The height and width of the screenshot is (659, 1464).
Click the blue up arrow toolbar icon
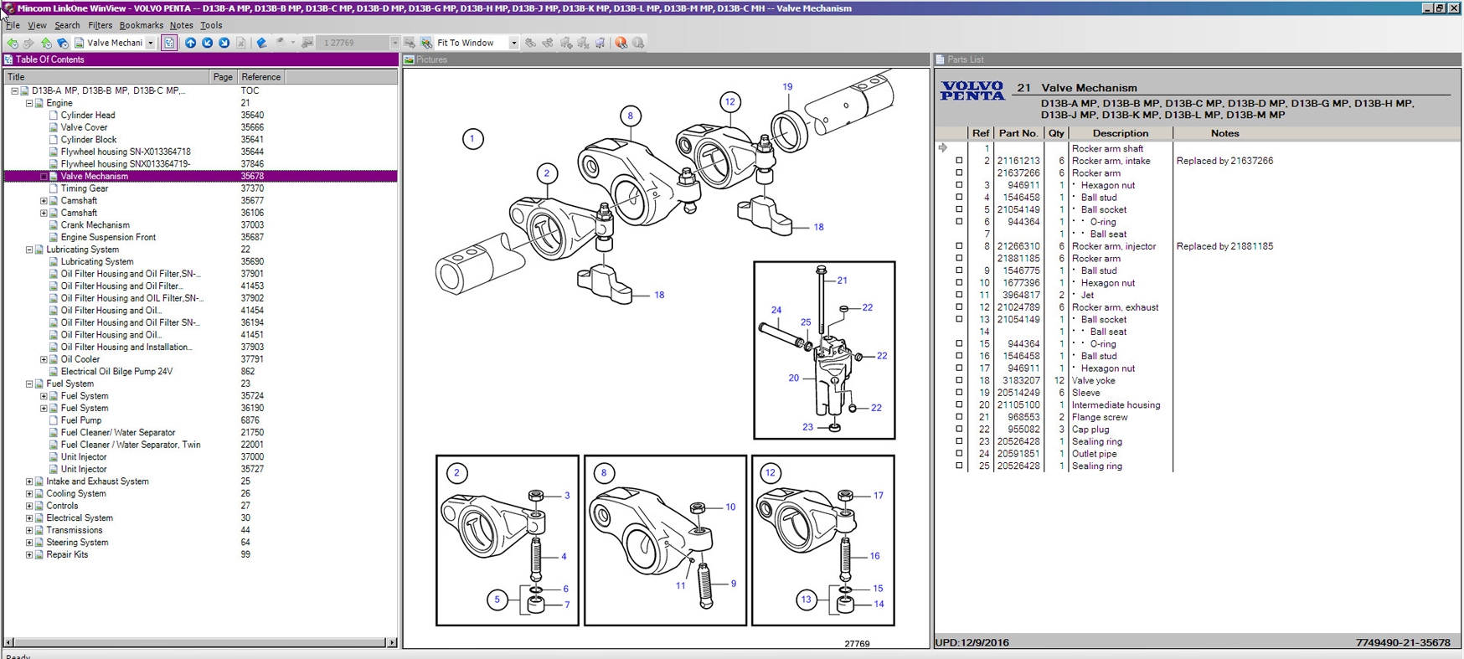coord(190,43)
